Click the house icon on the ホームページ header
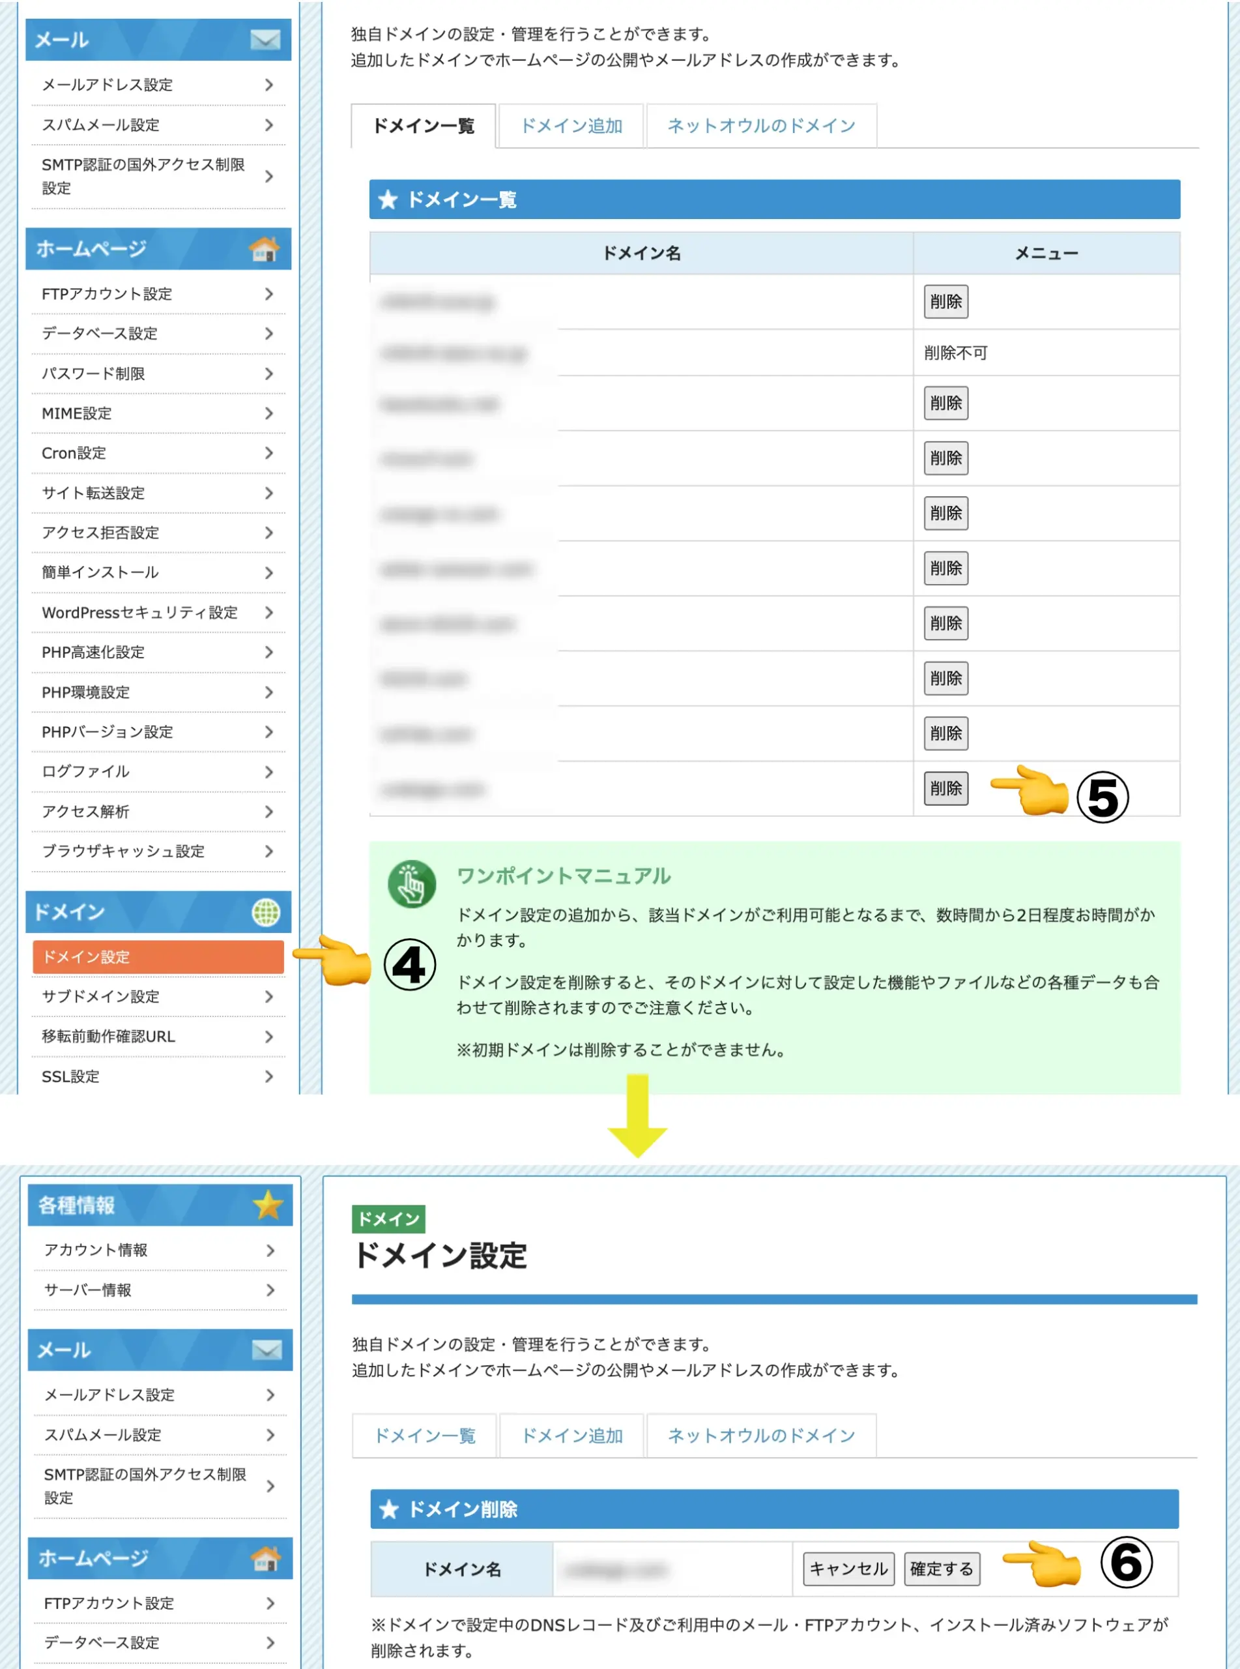 (264, 248)
